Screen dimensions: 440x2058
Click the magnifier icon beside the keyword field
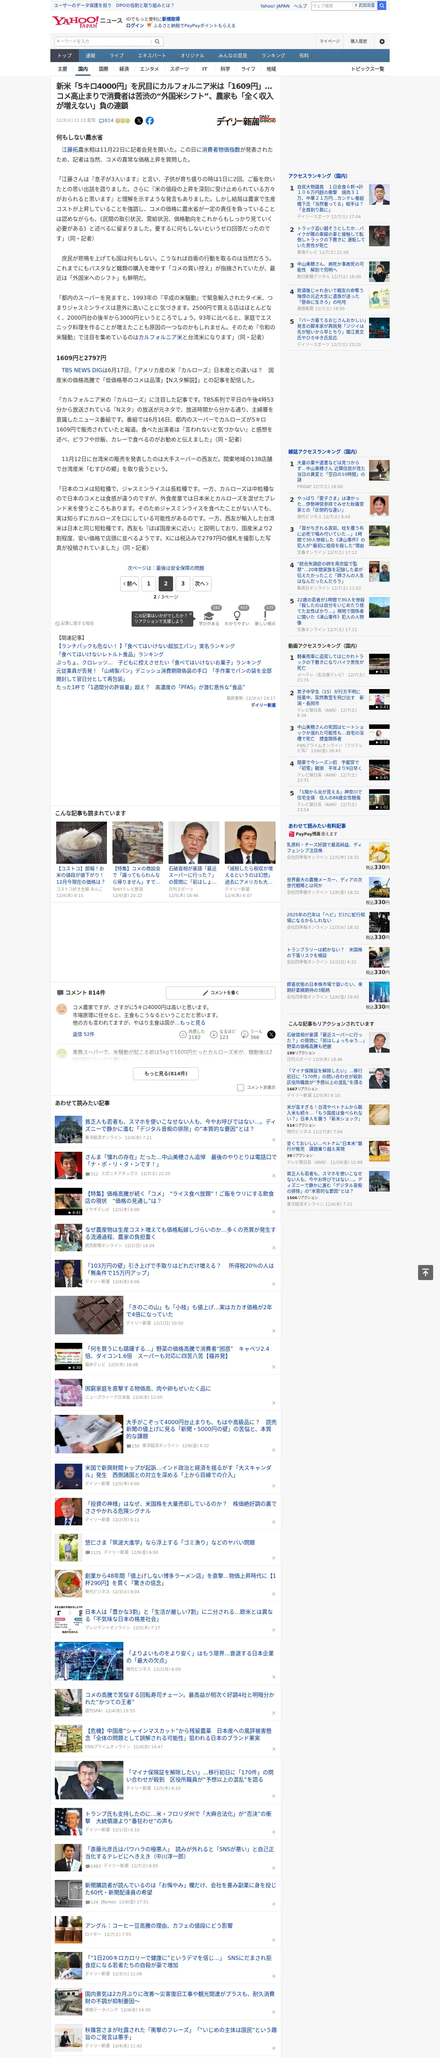[157, 42]
